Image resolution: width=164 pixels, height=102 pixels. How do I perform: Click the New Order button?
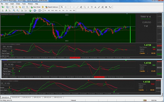tap(36, 7)
